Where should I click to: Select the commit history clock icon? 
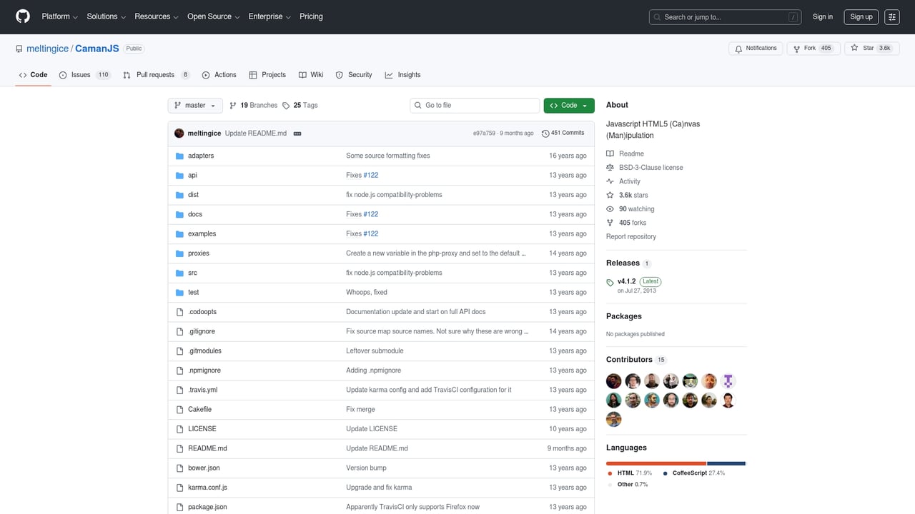545,133
